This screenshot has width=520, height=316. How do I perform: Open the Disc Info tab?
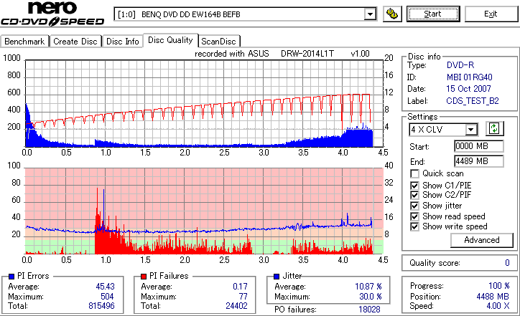tap(122, 42)
